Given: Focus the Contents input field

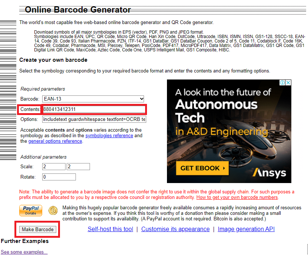Looking at the screenshot, I should click(x=94, y=109).
